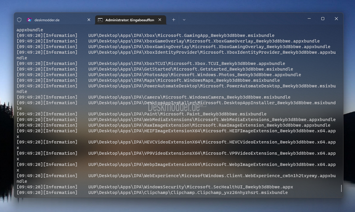Expand the new tab profile dropdown
This screenshot has height=212, width=355.
click(x=184, y=20)
